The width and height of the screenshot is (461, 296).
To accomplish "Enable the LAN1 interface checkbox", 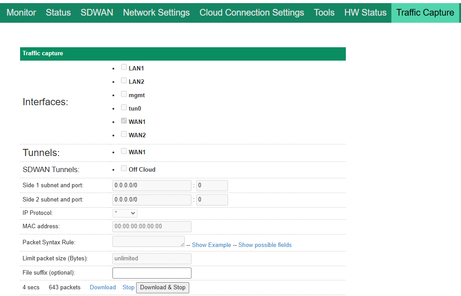I will 124,67.
